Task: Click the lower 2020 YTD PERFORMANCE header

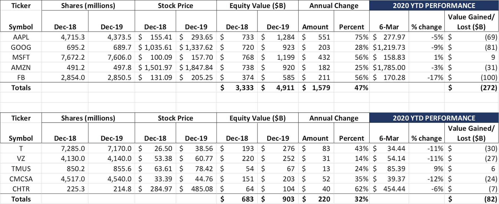Action: pos(434,118)
